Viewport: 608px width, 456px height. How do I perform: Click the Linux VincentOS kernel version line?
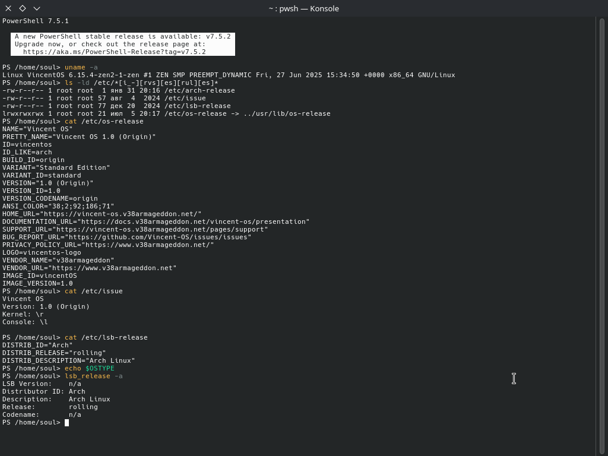tap(229, 75)
